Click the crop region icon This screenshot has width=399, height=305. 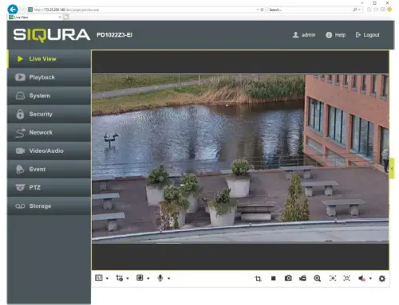(x=258, y=279)
